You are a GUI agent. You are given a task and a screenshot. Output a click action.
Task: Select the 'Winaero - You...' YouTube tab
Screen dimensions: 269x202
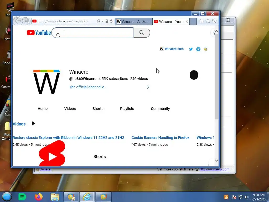coord(169,22)
